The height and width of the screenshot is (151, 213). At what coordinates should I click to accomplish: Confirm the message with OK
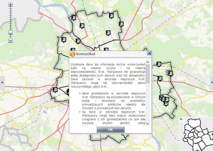tap(110, 130)
